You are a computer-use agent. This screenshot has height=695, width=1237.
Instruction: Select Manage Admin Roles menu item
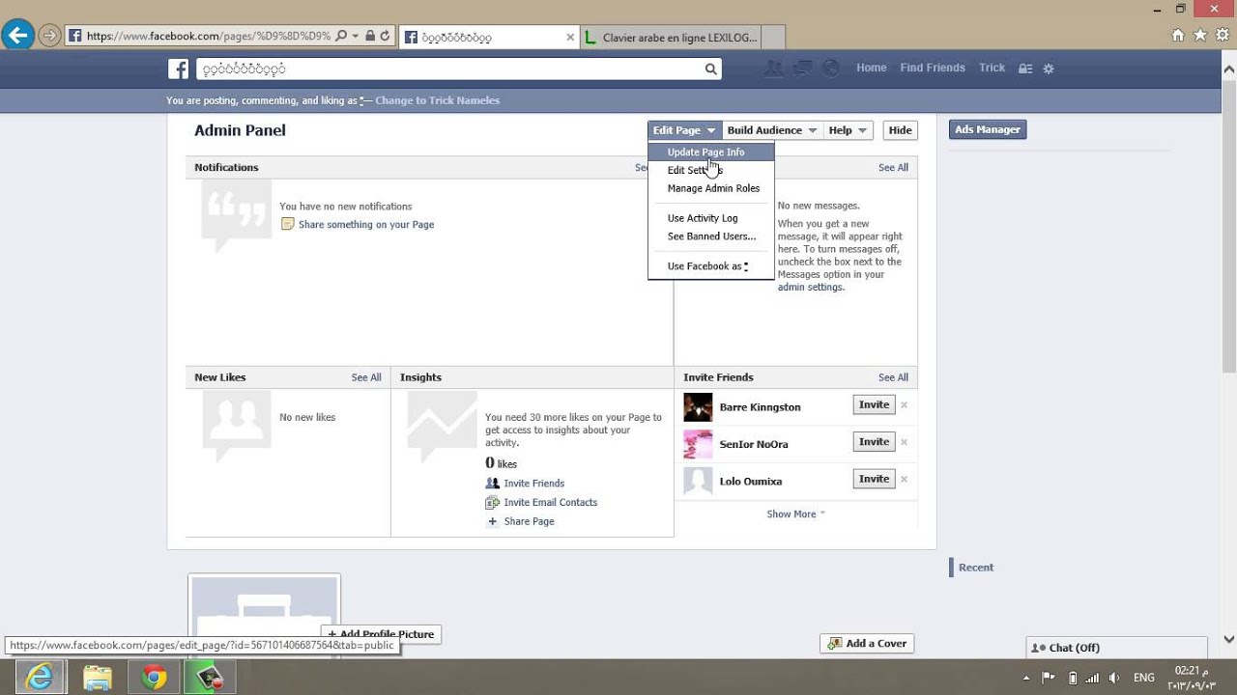point(711,188)
